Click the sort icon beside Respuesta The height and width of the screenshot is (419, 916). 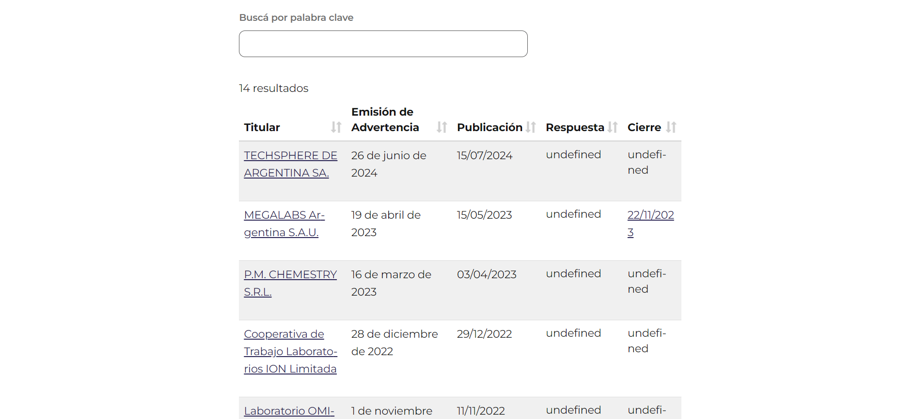click(613, 127)
